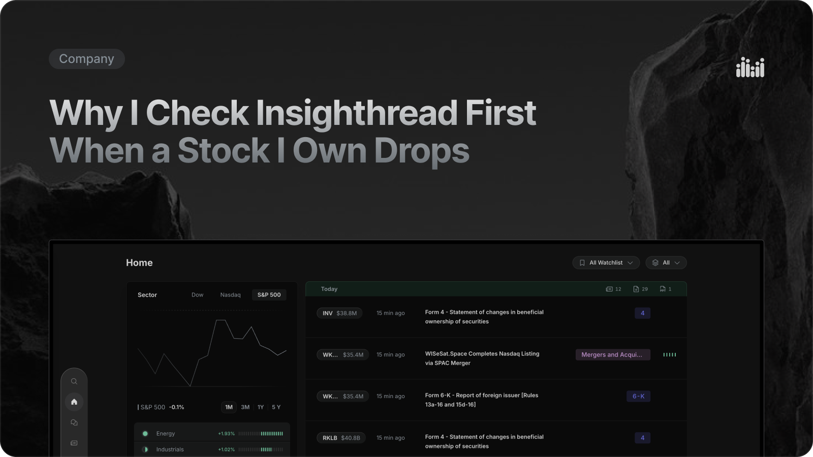Expand the All Watchlist dropdown
The height and width of the screenshot is (457, 813).
(606, 263)
